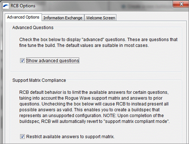The image size is (189, 144).
Task: Switch to the Information Exchange tab
Action: pos(63,18)
